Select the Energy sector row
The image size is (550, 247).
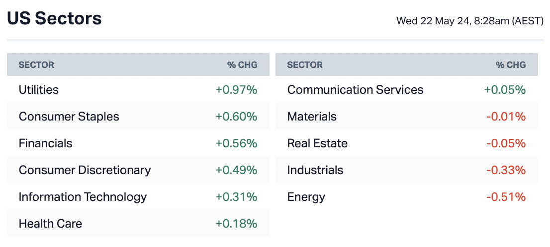pyautogui.click(x=306, y=197)
